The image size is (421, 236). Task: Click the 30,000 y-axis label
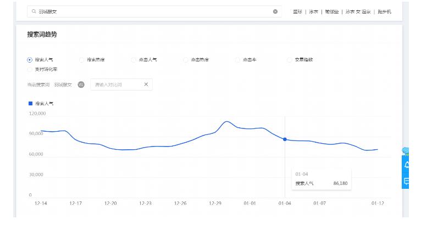[36, 175]
